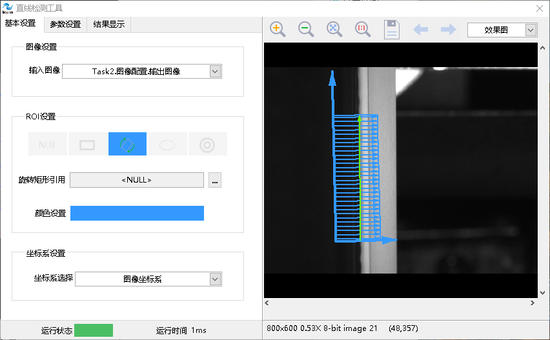
Task: Go to next image with right arrow
Action: coord(448,30)
